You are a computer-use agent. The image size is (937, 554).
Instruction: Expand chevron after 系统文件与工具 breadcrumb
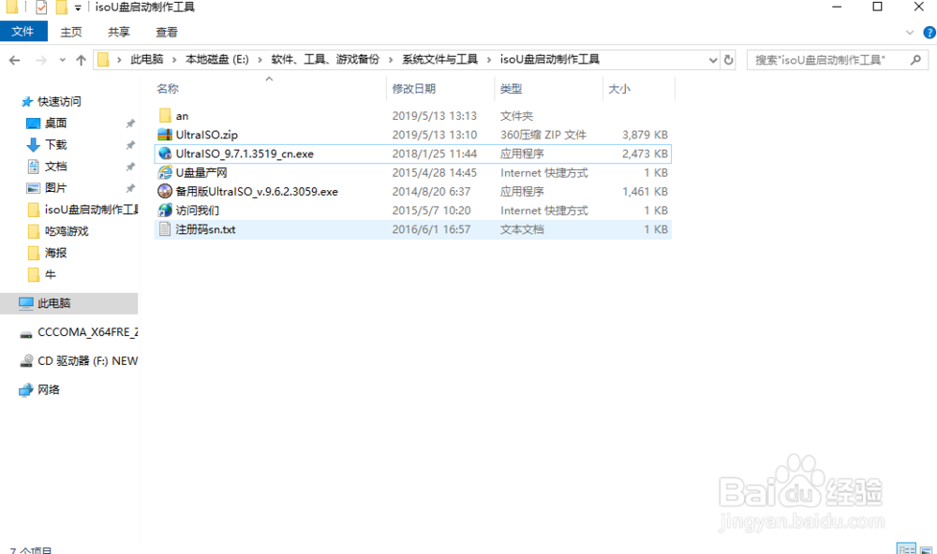(489, 60)
